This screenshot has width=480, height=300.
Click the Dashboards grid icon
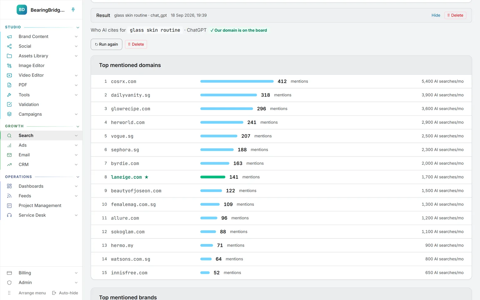click(x=9, y=186)
